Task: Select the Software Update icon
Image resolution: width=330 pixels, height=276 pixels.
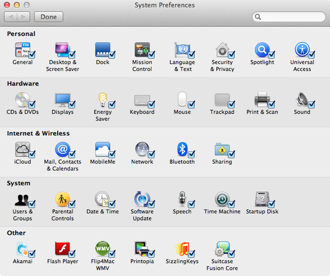Action: pos(142,199)
